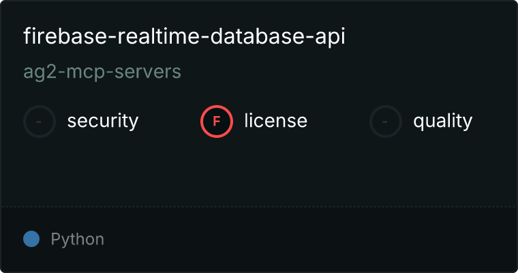Click the quality score dash badge
Screen dimensions: 518x273
coord(386,121)
